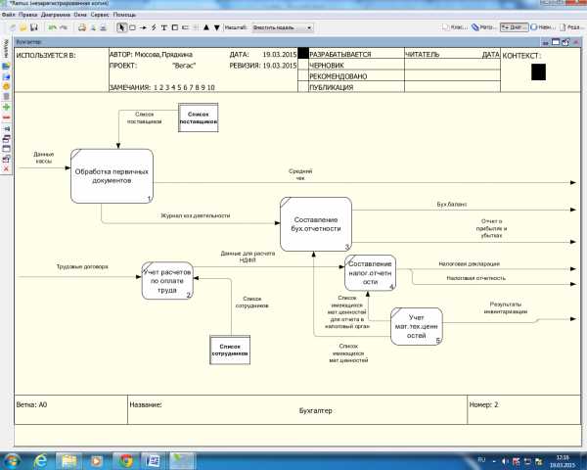Click the 'Учет мат.тех.ценностей' block
Screen dimensions: 587x470
[417, 327]
